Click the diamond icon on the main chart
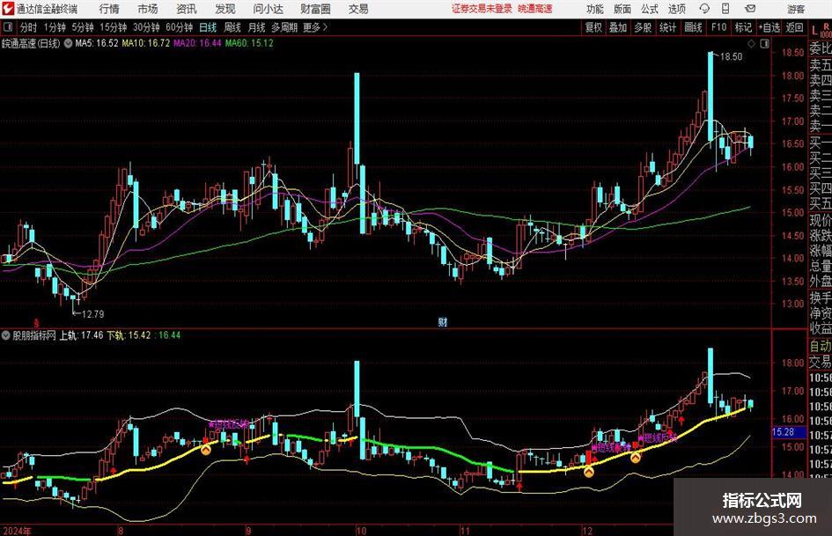The height and width of the screenshot is (536, 832). [751, 44]
